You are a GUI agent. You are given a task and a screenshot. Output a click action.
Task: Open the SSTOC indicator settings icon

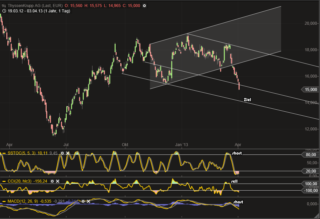click(62, 153)
